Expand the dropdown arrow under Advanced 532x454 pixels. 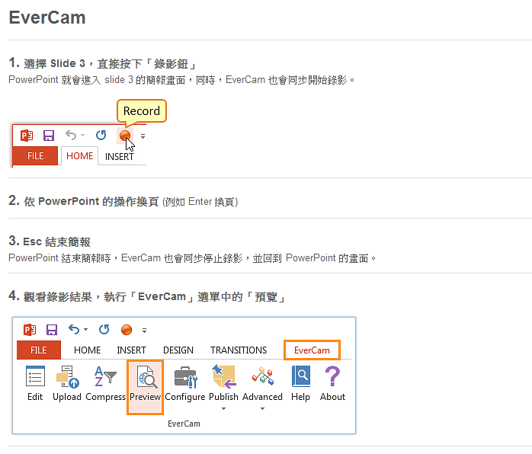coord(262,409)
